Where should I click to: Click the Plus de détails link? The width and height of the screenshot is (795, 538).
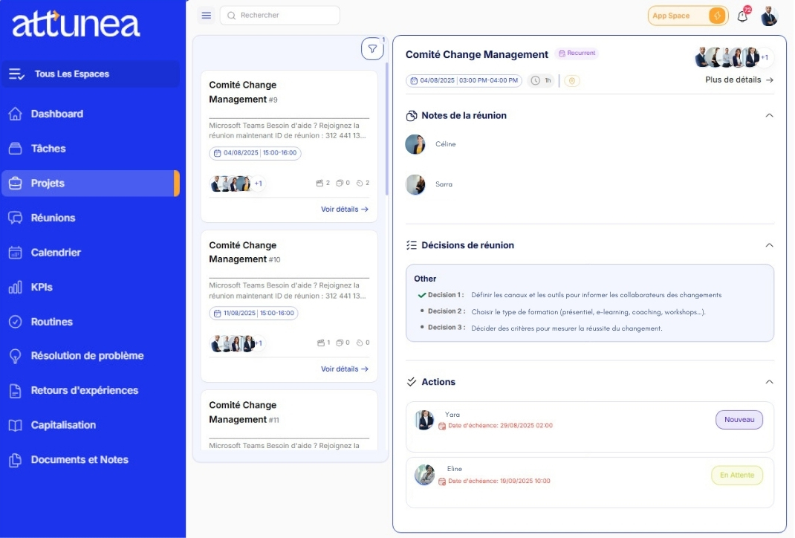coord(739,80)
